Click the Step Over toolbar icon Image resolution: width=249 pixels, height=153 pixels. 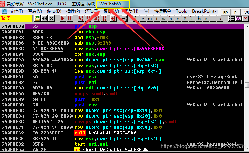[88, 19]
